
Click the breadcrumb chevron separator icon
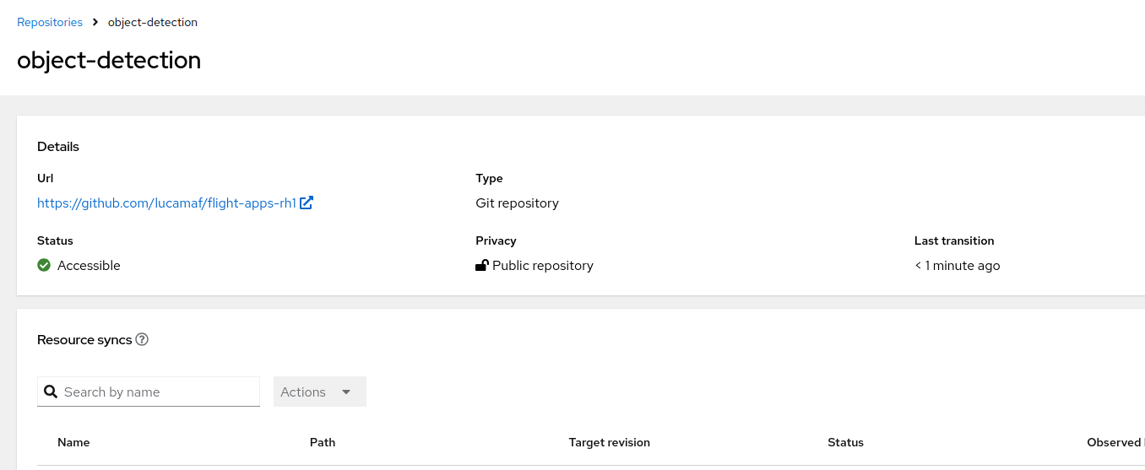pos(95,22)
